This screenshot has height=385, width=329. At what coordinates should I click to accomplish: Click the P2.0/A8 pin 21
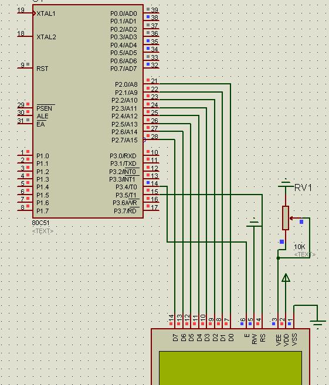tap(151, 84)
